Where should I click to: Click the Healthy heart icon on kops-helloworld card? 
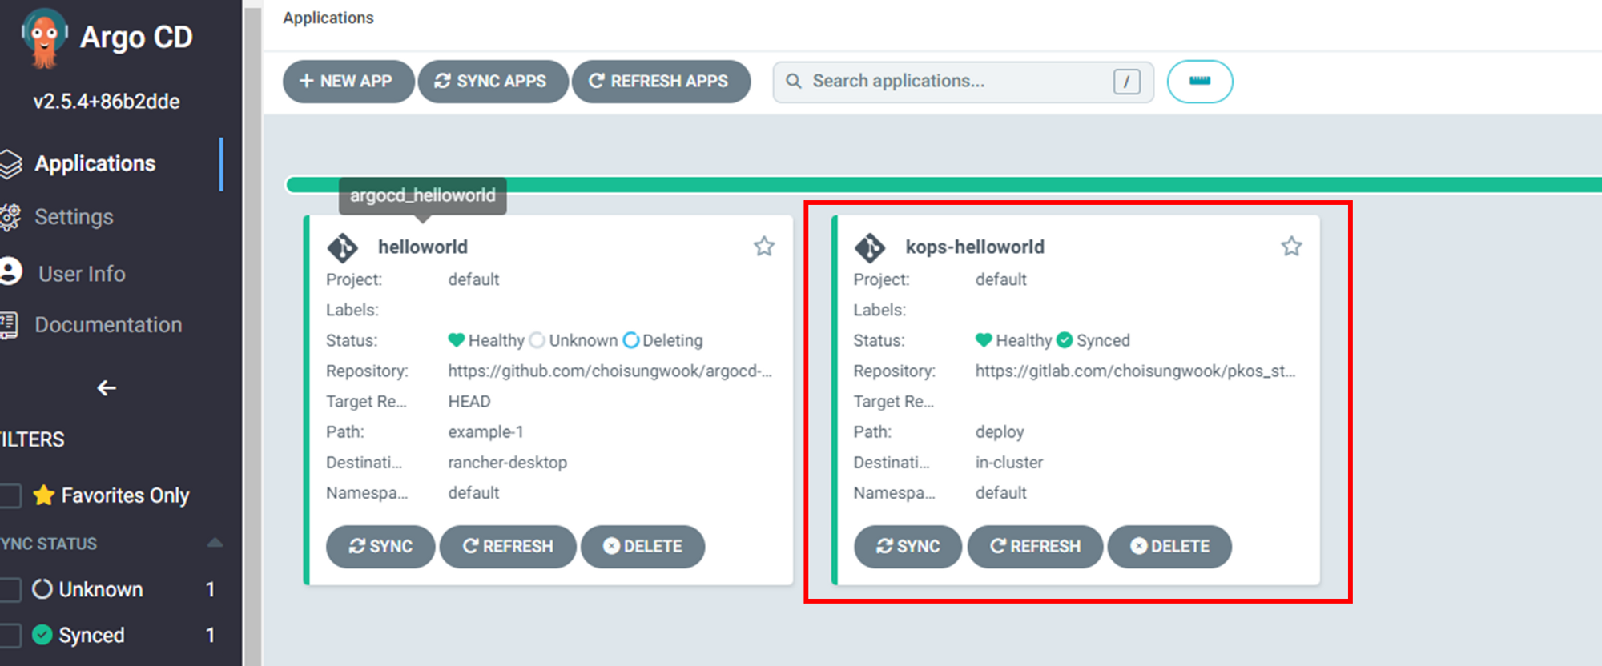(984, 340)
